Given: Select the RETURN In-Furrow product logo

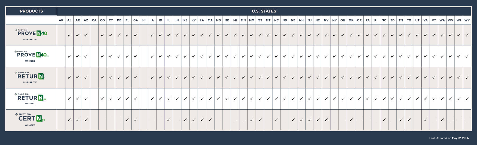Looking at the screenshot, I should (30, 78).
